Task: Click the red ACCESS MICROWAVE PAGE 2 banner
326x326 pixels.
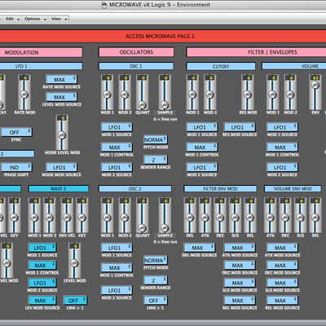Action: tap(163, 36)
